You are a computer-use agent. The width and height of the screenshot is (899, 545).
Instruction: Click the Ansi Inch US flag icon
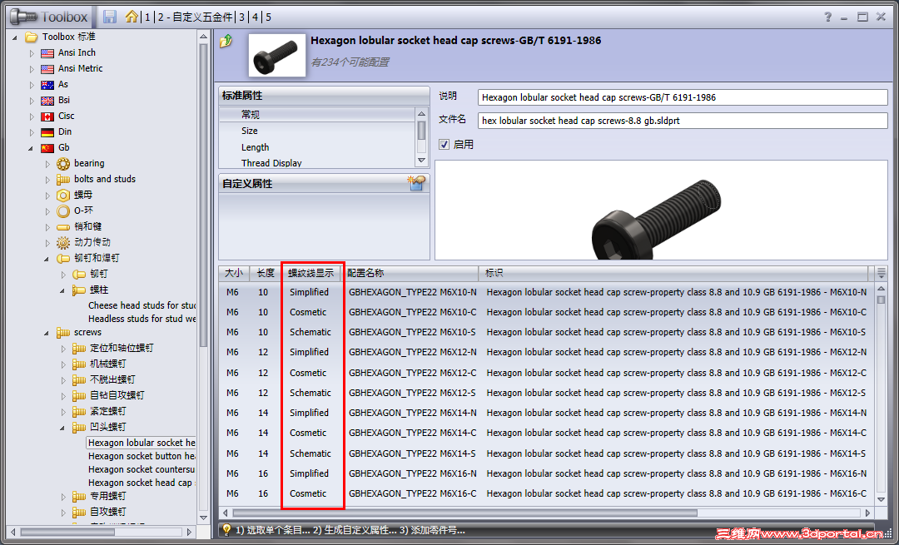[x=47, y=52]
